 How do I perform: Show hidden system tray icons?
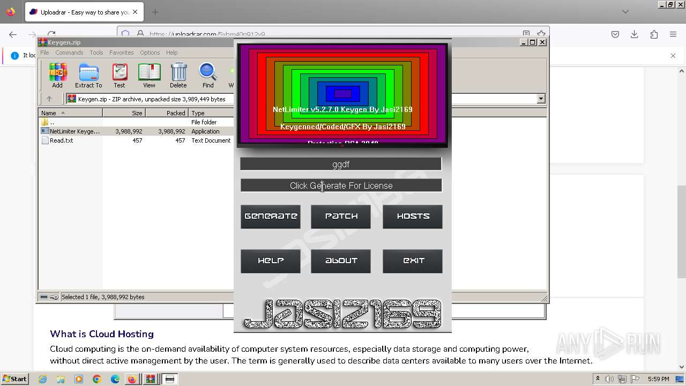pos(598,379)
